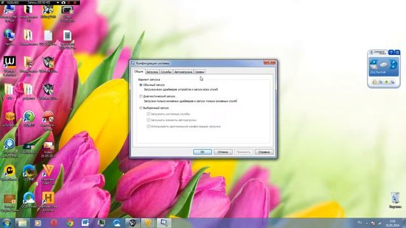406x228 pixels.
Task: Click the RU language indicator in tray
Action: 360,222
